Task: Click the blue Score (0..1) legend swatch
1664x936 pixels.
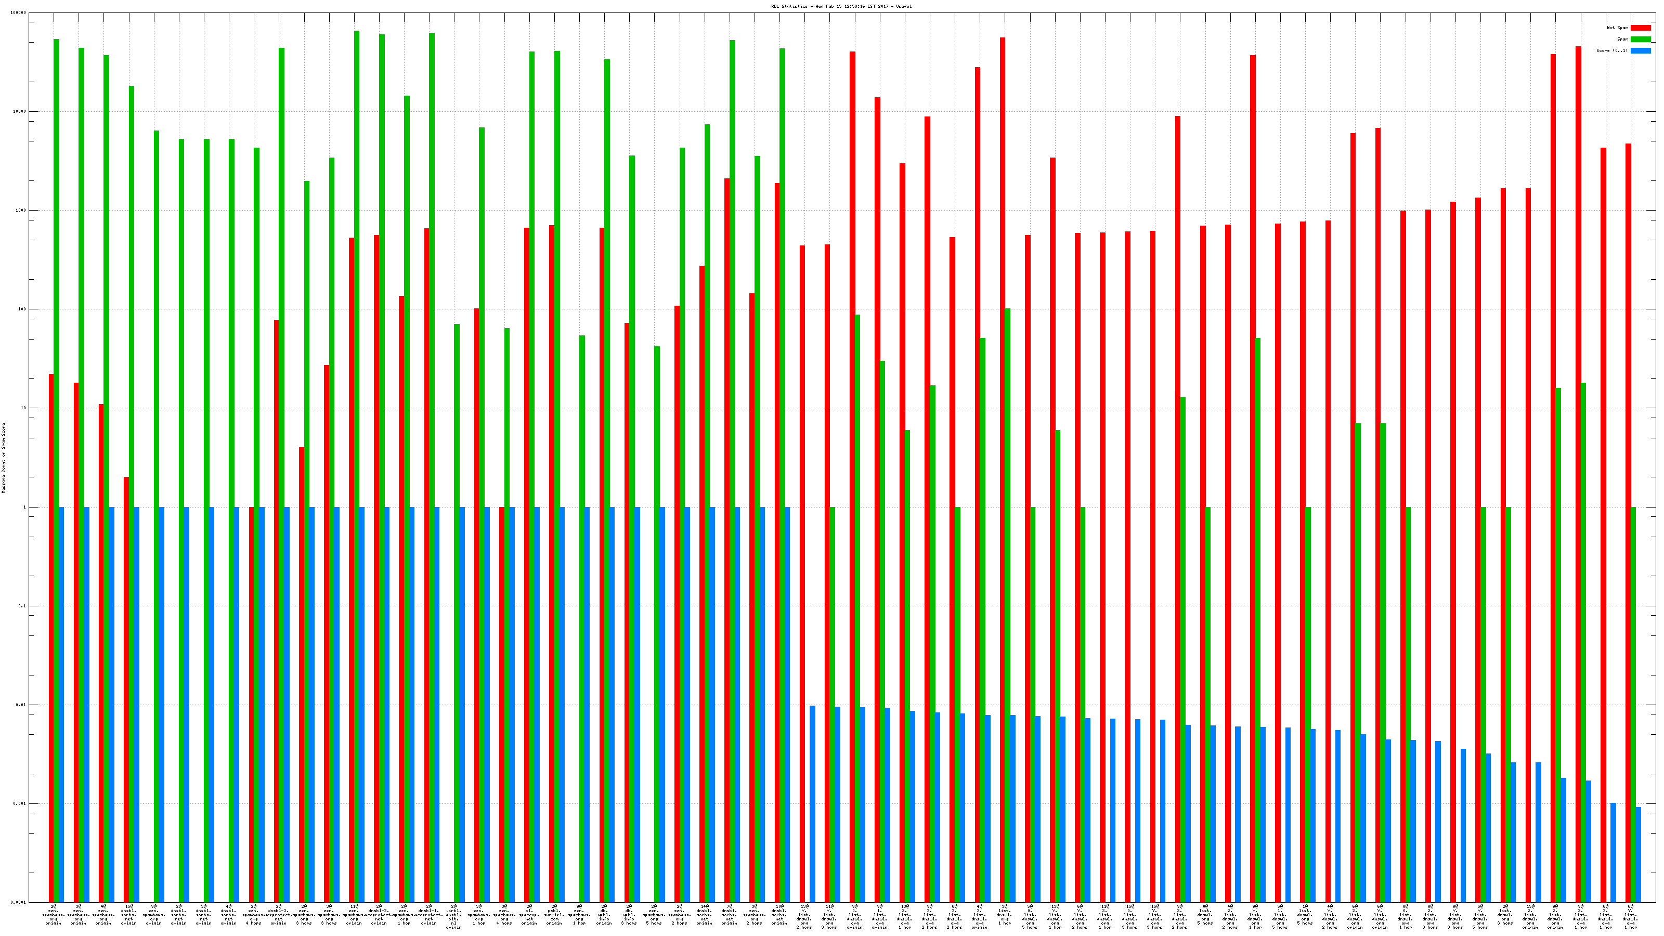Action: (1640, 50)
